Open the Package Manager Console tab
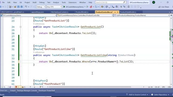The image size is (173, 97). tap(27, 91)
